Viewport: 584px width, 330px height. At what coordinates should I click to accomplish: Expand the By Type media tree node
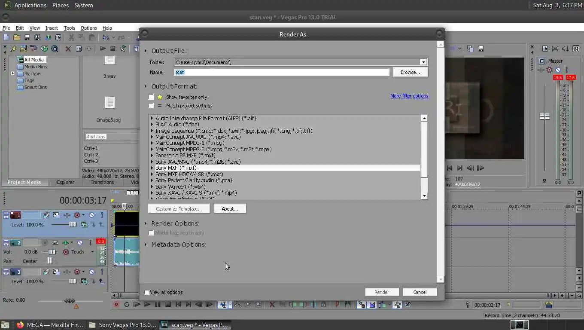coord(12,73)
